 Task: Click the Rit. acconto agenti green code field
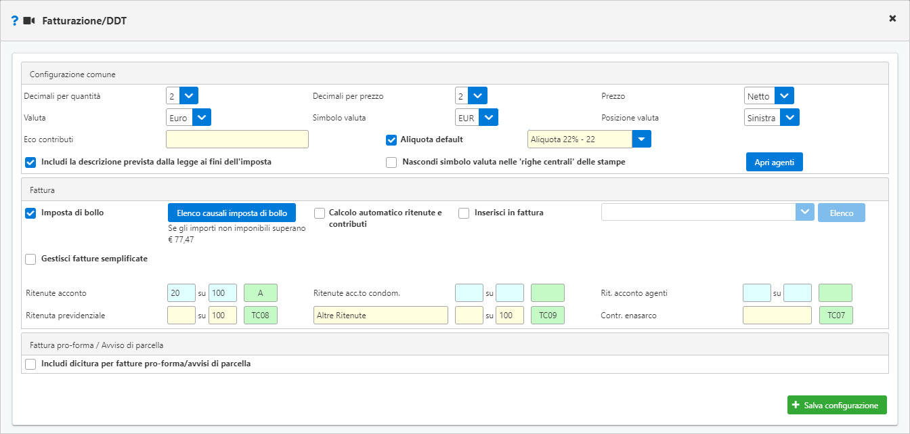(836, 293)
